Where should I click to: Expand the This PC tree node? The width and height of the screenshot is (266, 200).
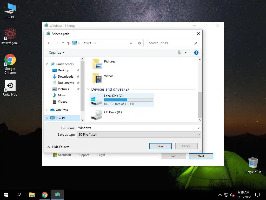pos(47,118)
